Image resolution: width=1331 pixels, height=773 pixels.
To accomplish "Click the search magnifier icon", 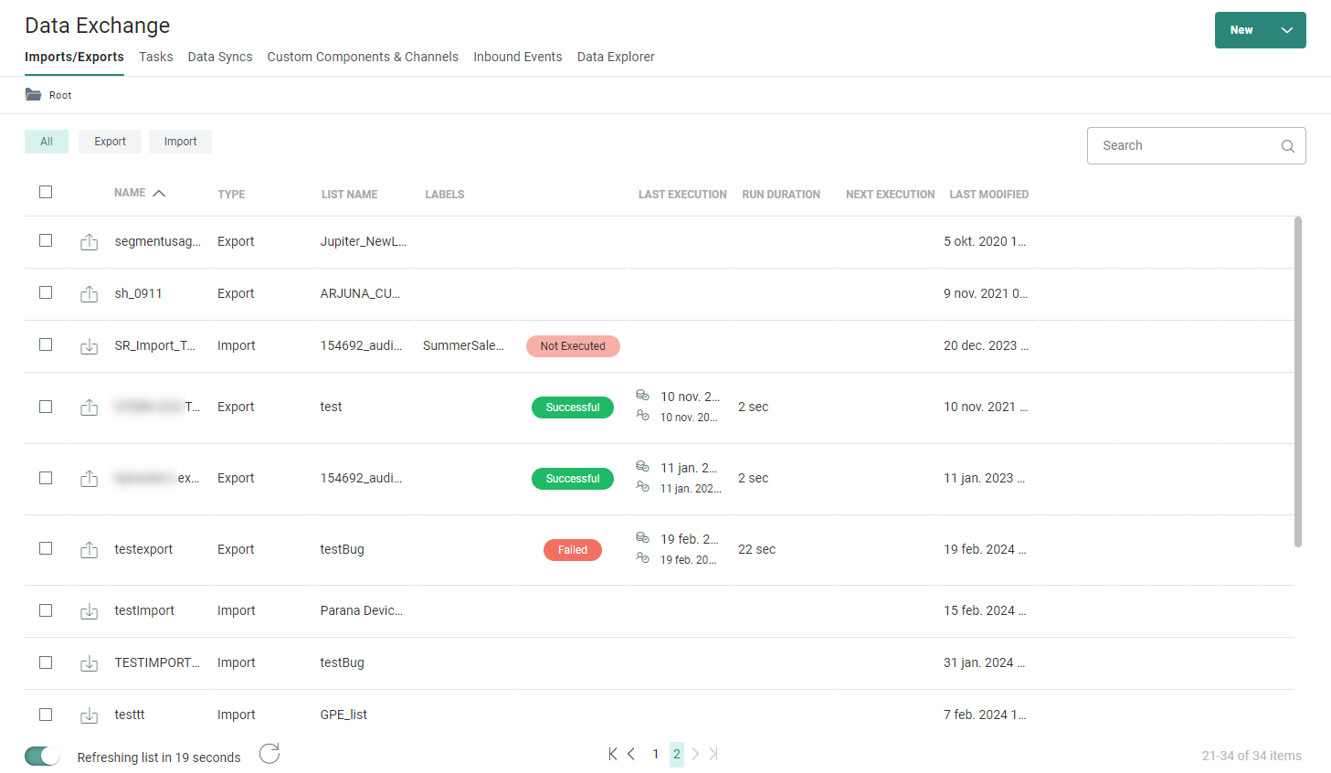I will pos(1287,146).
